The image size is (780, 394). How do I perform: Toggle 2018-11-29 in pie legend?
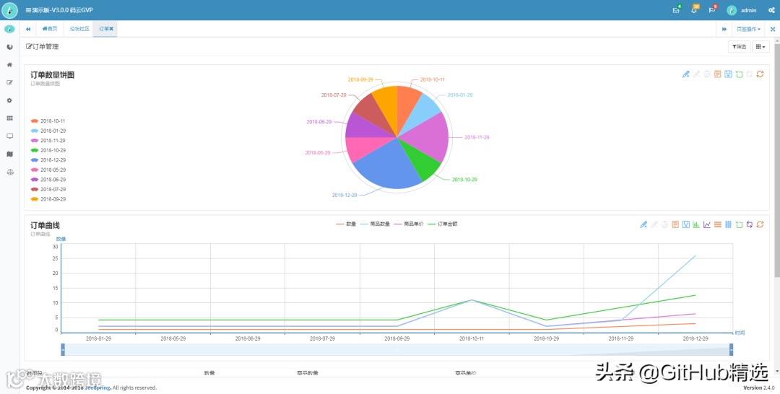pyautogui.click(x=48, y=141)
